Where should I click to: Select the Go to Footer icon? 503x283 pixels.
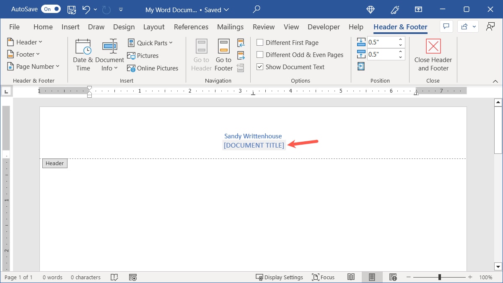point(223,55)
